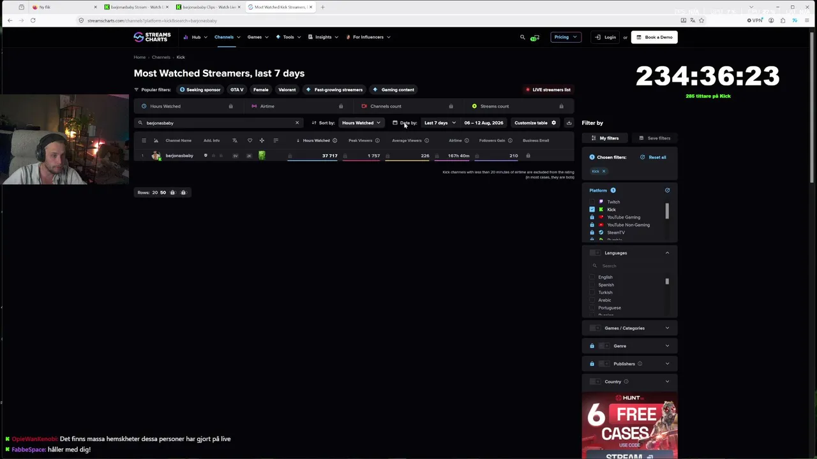Click the info icon next to Publishers filter
817x459 pixels.
[x=640, y=364]
